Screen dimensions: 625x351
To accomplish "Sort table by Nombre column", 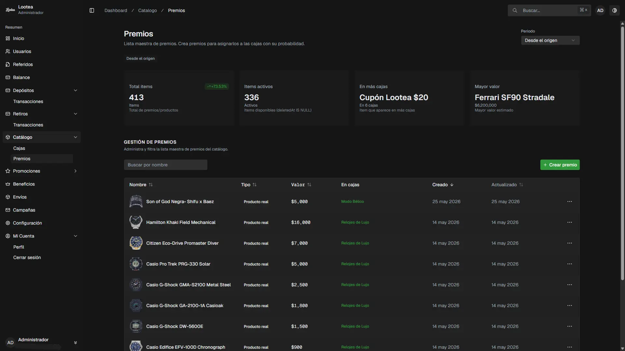I will tap(141, 185).
